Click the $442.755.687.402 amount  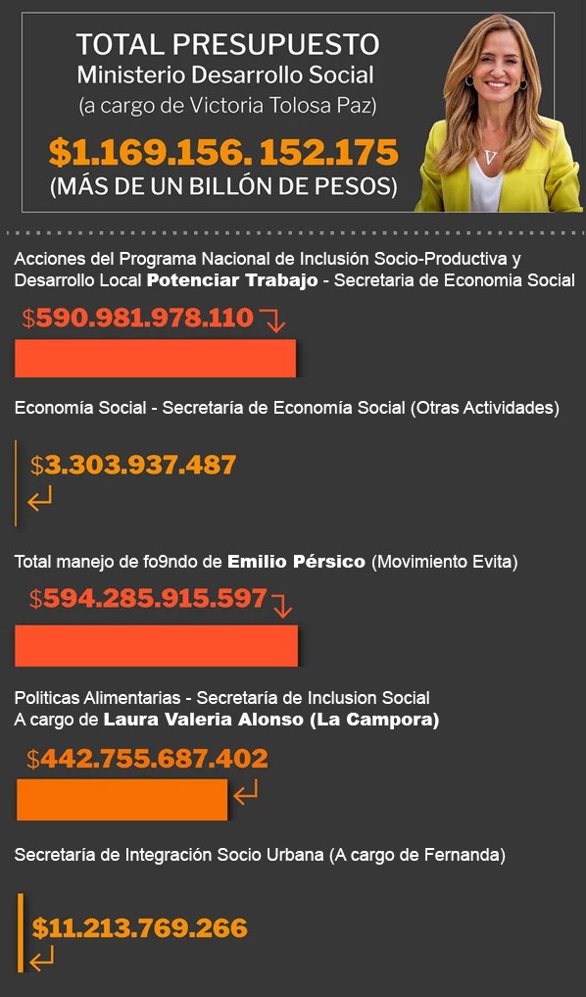pyautogui.click(x=147, y=759)
